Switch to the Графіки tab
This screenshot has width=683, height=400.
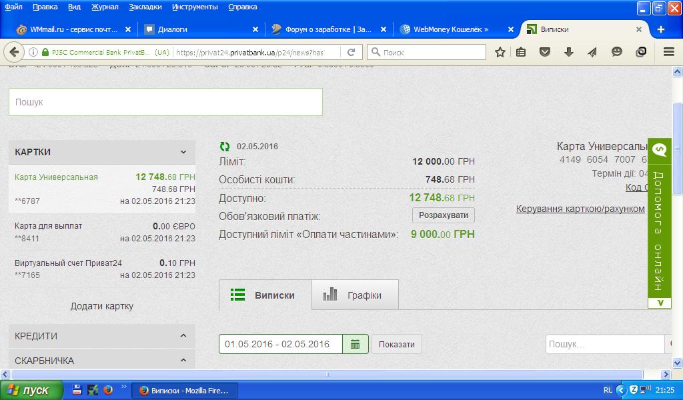355,295
